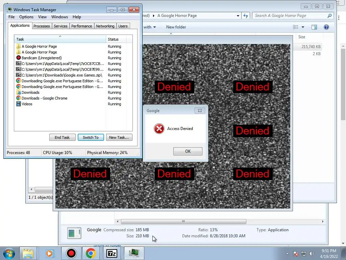Click the red error icon in Google dialog
Image resolution: width=346 pixels, height=260 pixels.
[159, 128]
